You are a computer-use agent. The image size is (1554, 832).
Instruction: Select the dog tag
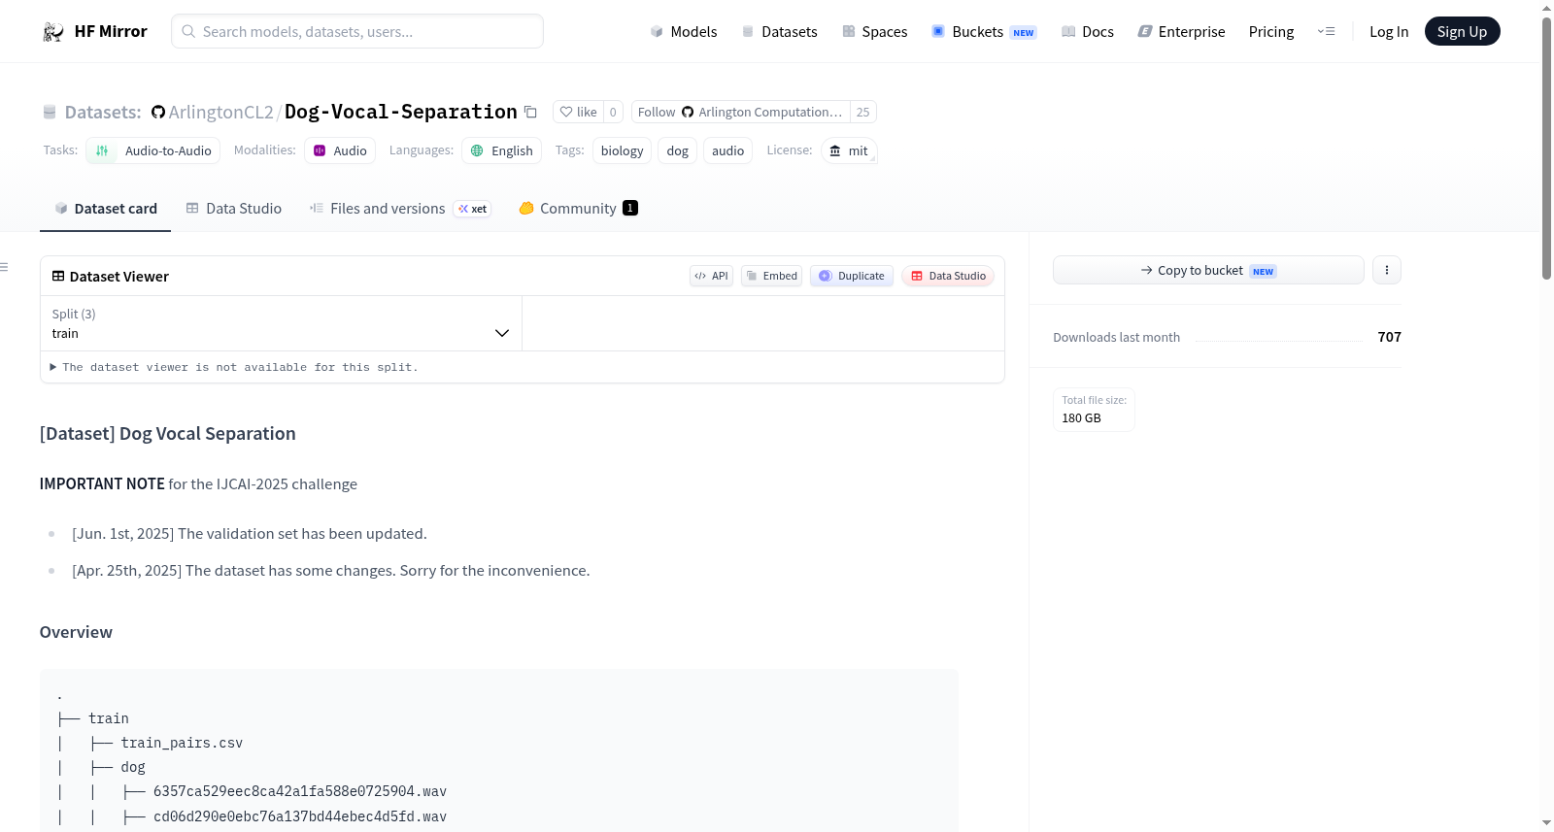click(x=678, y=150)
